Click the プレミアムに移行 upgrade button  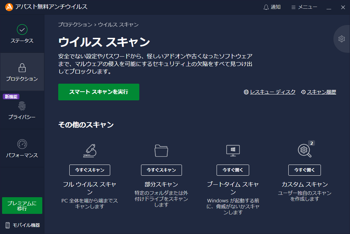coord(22,206)
